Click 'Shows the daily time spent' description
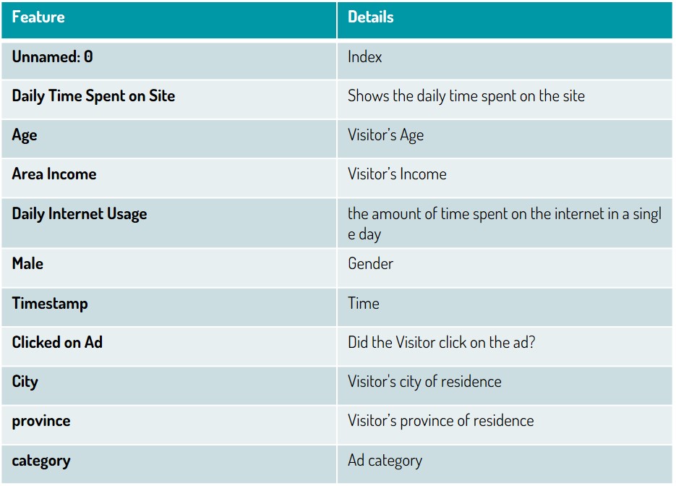 (505, 100)
